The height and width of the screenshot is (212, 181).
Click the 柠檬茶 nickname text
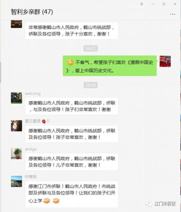point(31,177)
